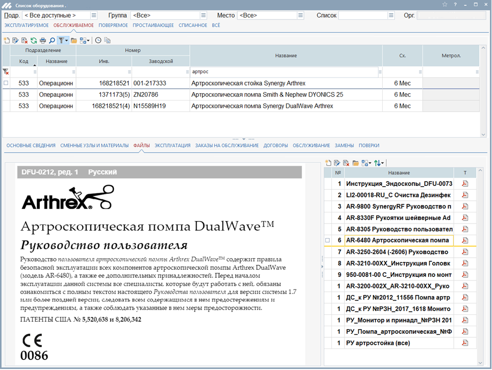Viewport: 492px width, 370px height.
Task: Open PDF icon for AR-9800 SynergyRF
Action: coord(465,206)
